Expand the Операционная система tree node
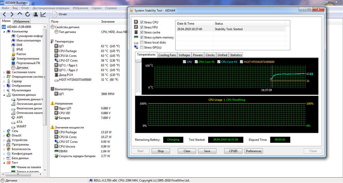 4,77
